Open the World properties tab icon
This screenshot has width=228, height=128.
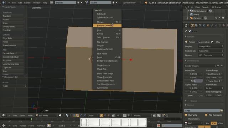pos(204,26)
